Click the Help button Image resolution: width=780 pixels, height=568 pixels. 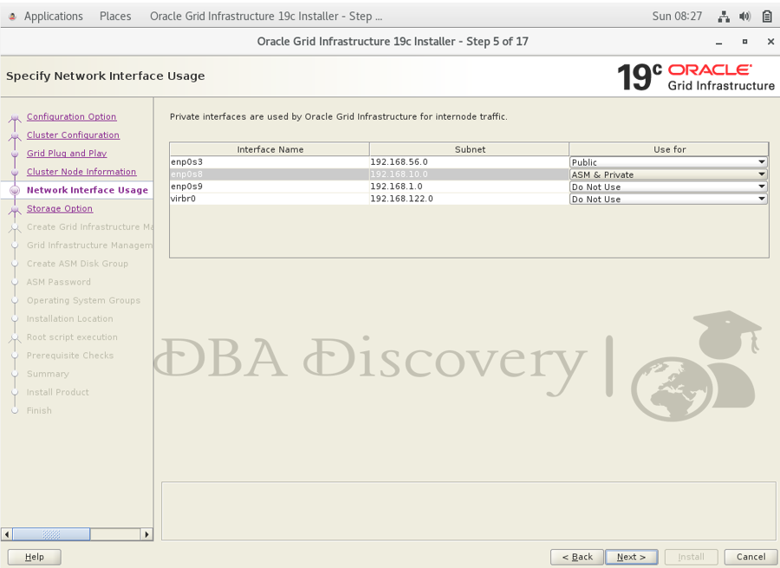click(x=35, y=557)
